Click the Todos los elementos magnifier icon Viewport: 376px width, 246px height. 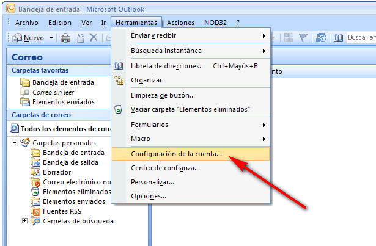(x=14, y=128)
